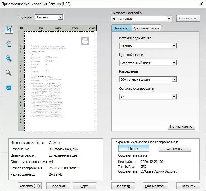Click the printer icon in preview page
206x191 pixels.
pos(85,40)
